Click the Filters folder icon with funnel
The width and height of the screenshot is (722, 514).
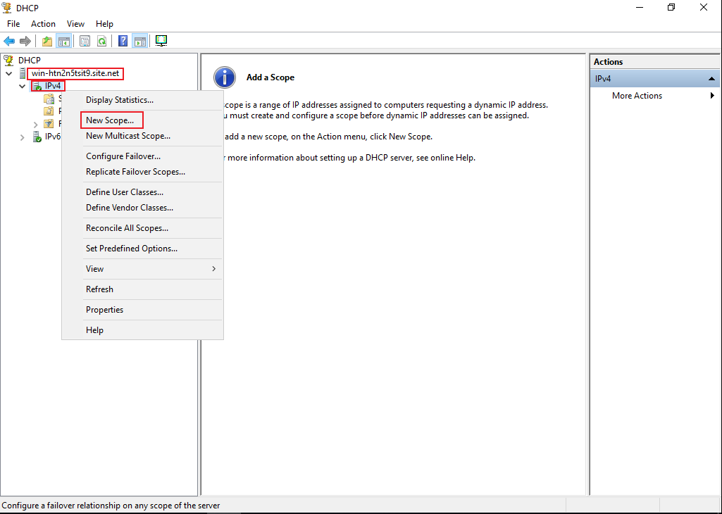(x=49, y=124)
